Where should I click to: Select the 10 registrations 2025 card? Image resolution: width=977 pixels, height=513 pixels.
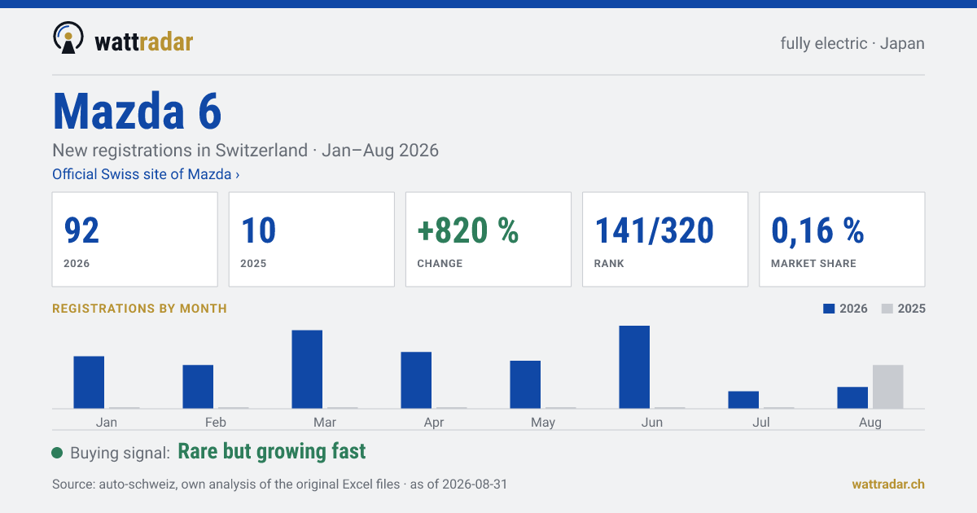[x=312, y=239]
